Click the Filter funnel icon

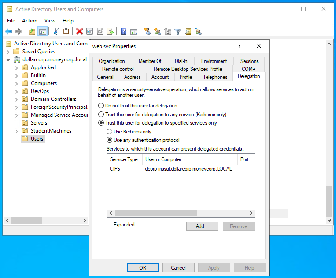pyautogui.click(x=177, y=31)
